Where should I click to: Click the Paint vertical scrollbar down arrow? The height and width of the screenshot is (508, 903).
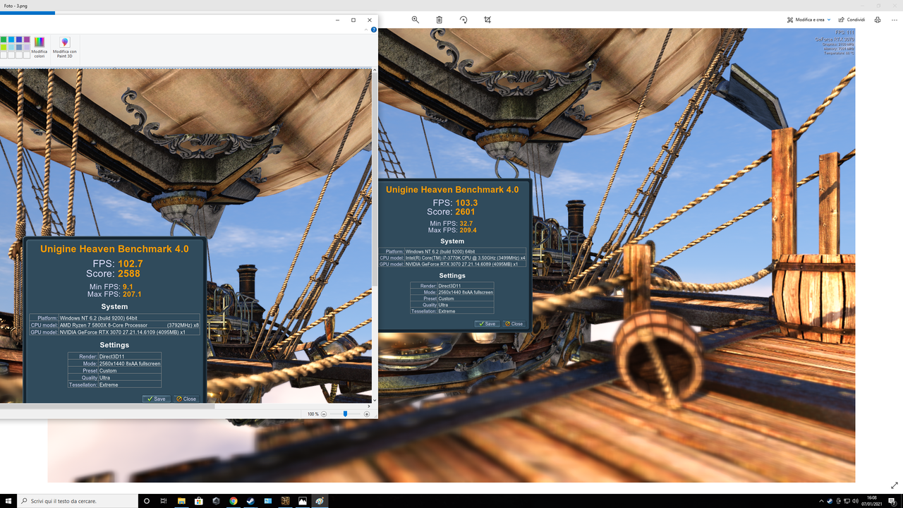(x=375, y=399)
